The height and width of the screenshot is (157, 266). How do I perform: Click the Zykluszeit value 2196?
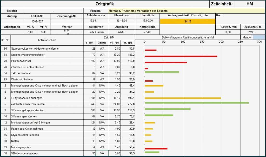click(252, 32)
